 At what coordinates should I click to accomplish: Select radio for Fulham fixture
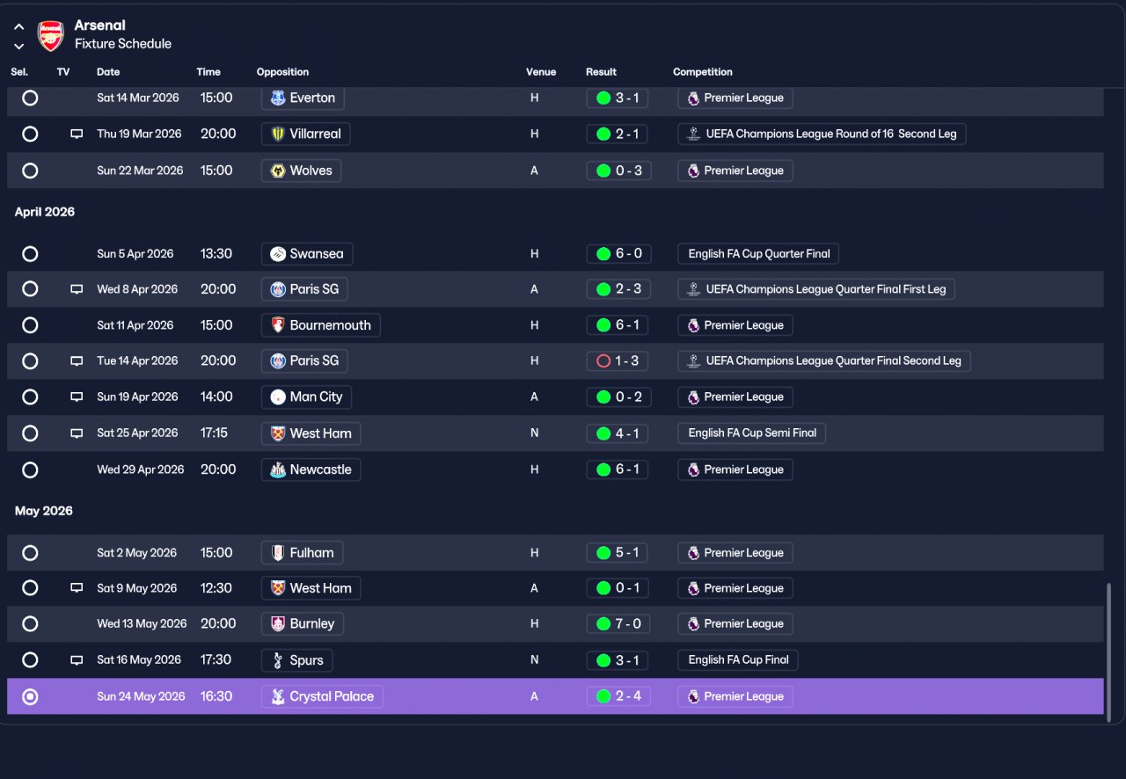(x=30, y=553)
